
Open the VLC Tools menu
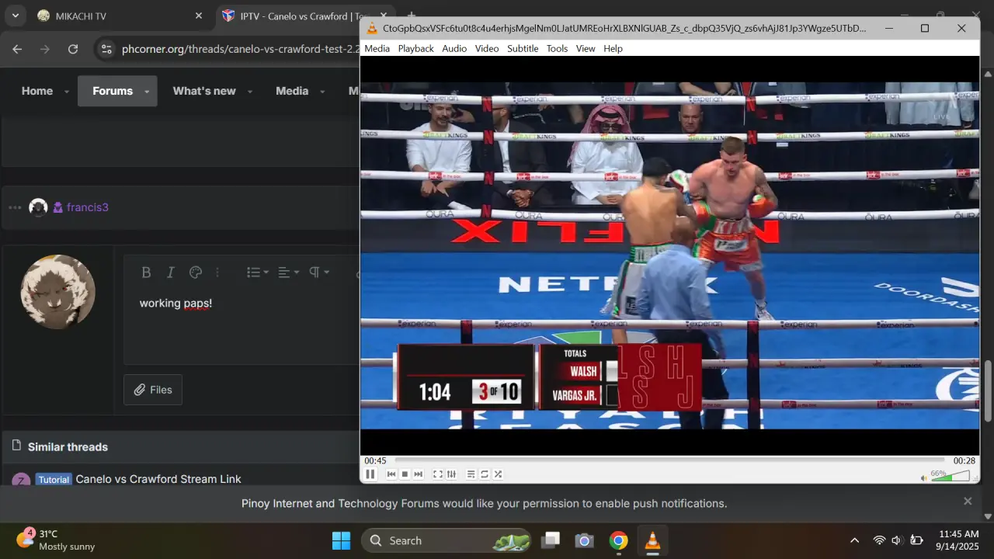[557, 48]
